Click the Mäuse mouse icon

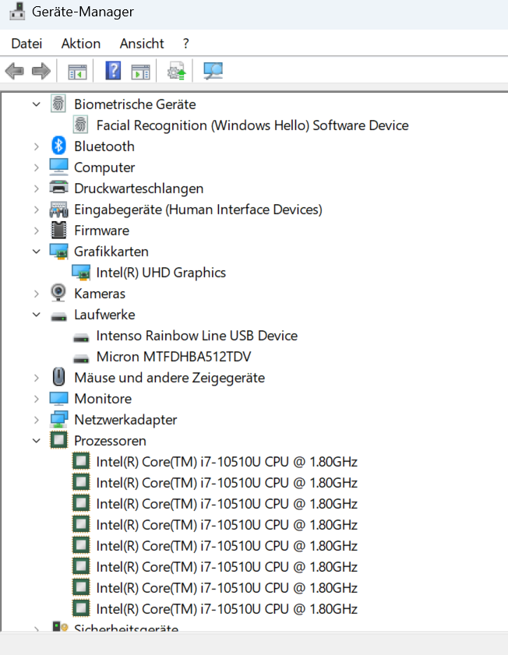59,377
